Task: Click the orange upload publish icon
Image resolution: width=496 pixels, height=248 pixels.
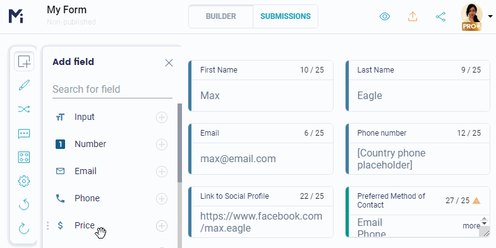Action: click(413, 16)
